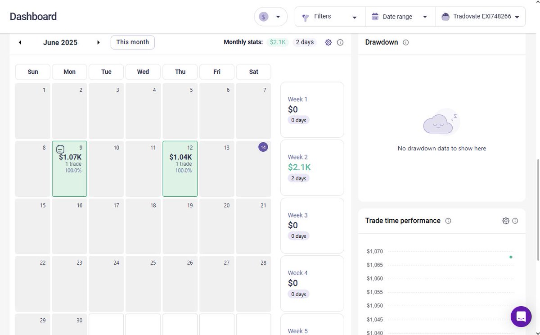Click the Mon column header
540x335 pixels.
click(70, 72)
